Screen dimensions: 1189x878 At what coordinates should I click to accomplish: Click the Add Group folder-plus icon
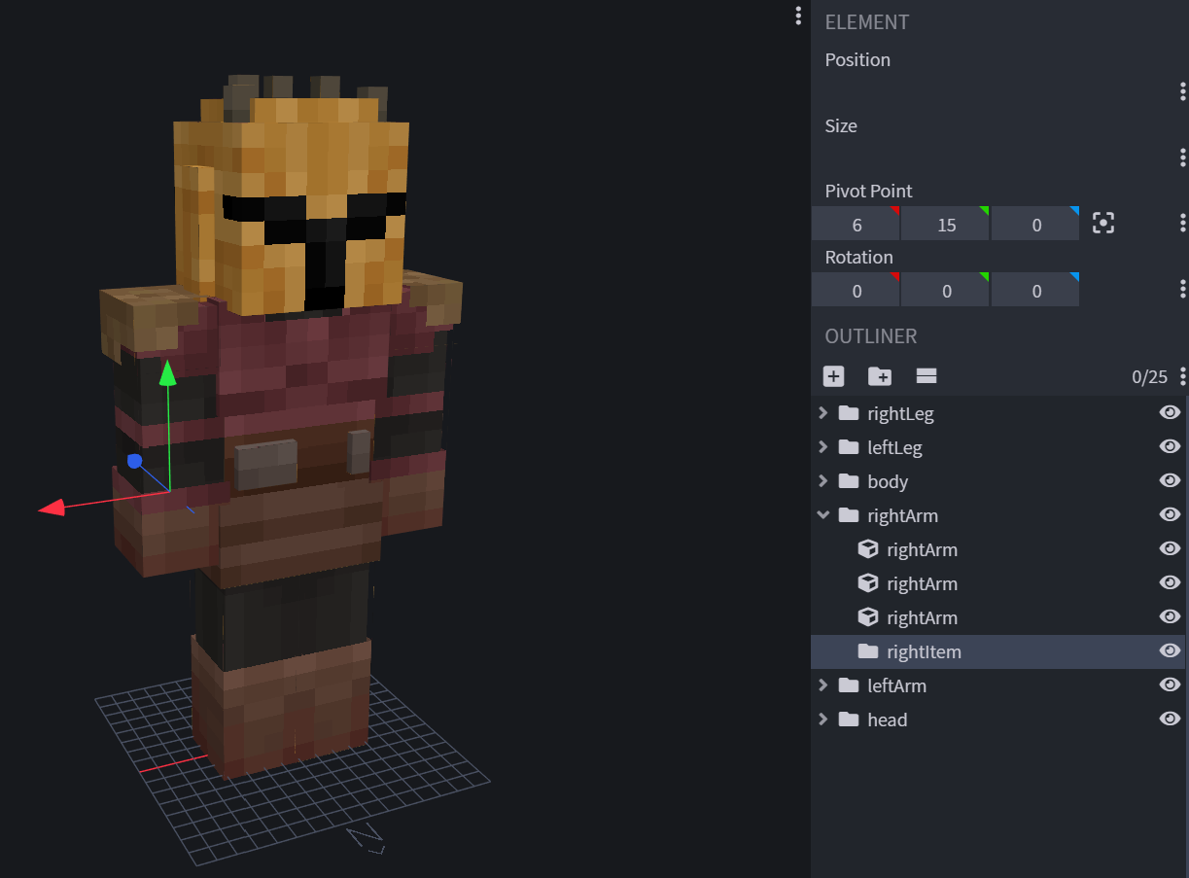coord(880,376)
